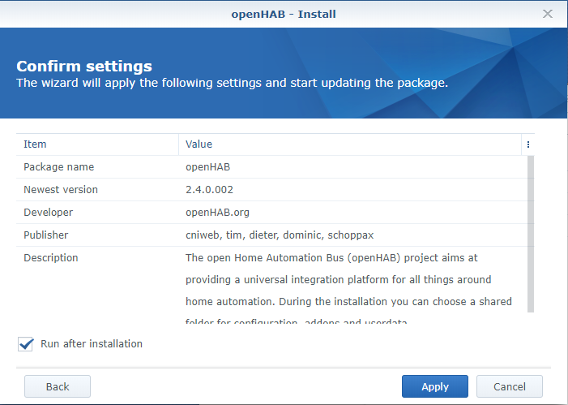Viewport: 568px width, 405px height.
Task: Open the table column options menu
Action: coord(527,144)
